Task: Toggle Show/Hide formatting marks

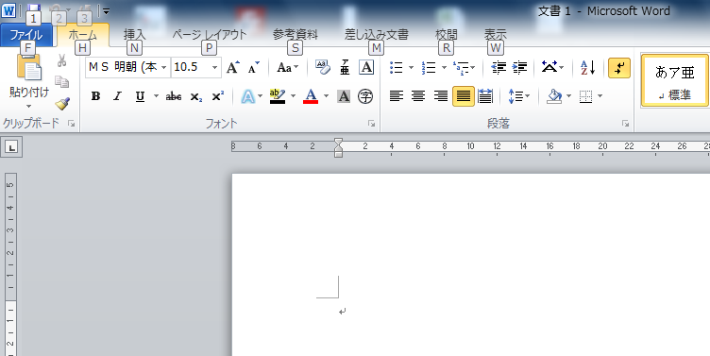Action: 619,68
